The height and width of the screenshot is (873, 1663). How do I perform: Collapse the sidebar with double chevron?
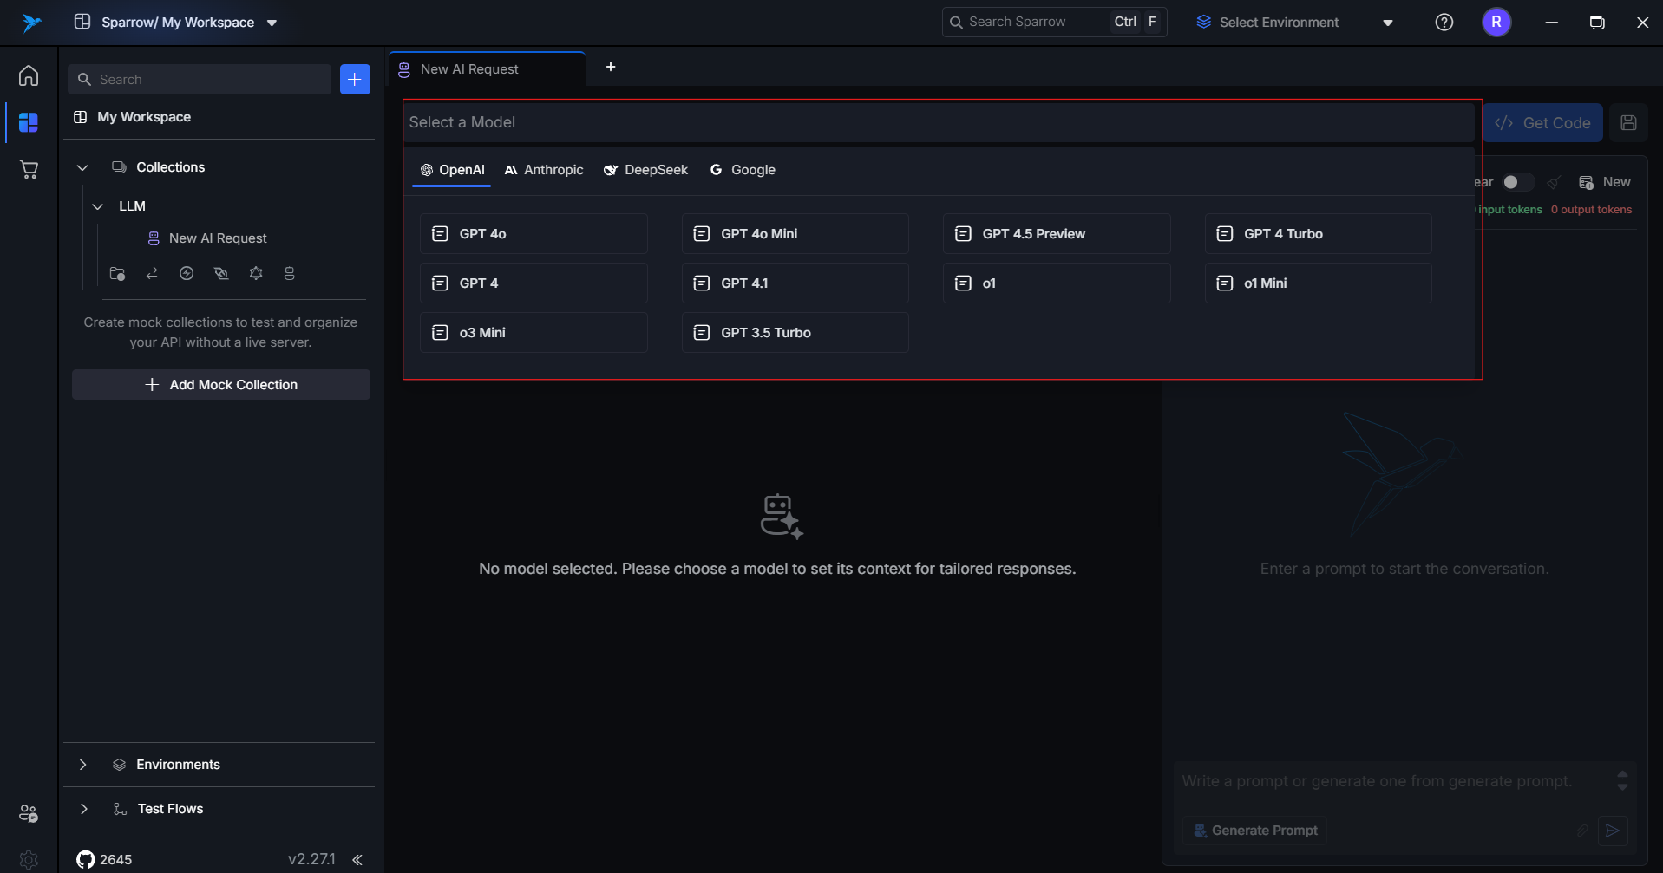coord(357,860)
